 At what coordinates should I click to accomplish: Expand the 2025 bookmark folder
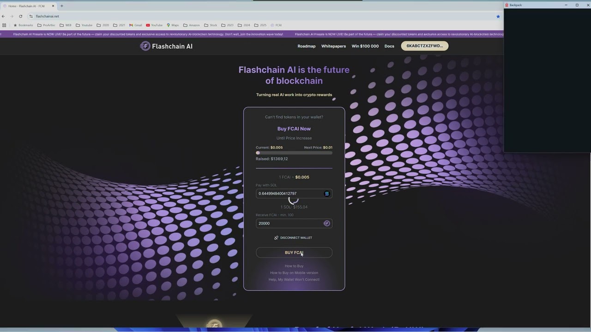tap(260, 25)
